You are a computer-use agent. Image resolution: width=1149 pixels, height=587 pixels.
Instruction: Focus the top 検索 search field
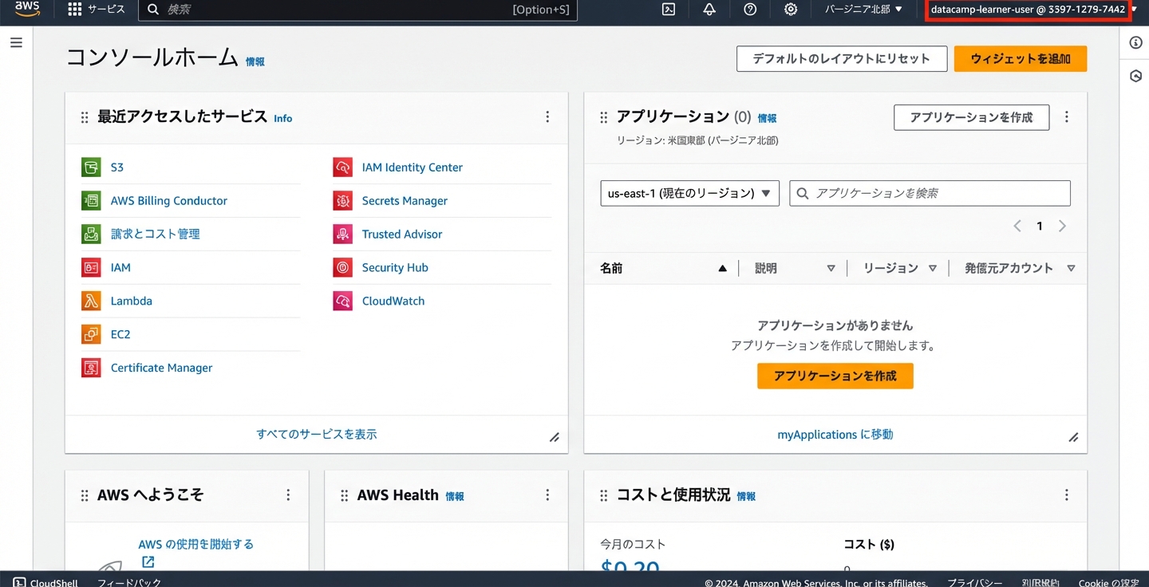[x=357, y=10]
